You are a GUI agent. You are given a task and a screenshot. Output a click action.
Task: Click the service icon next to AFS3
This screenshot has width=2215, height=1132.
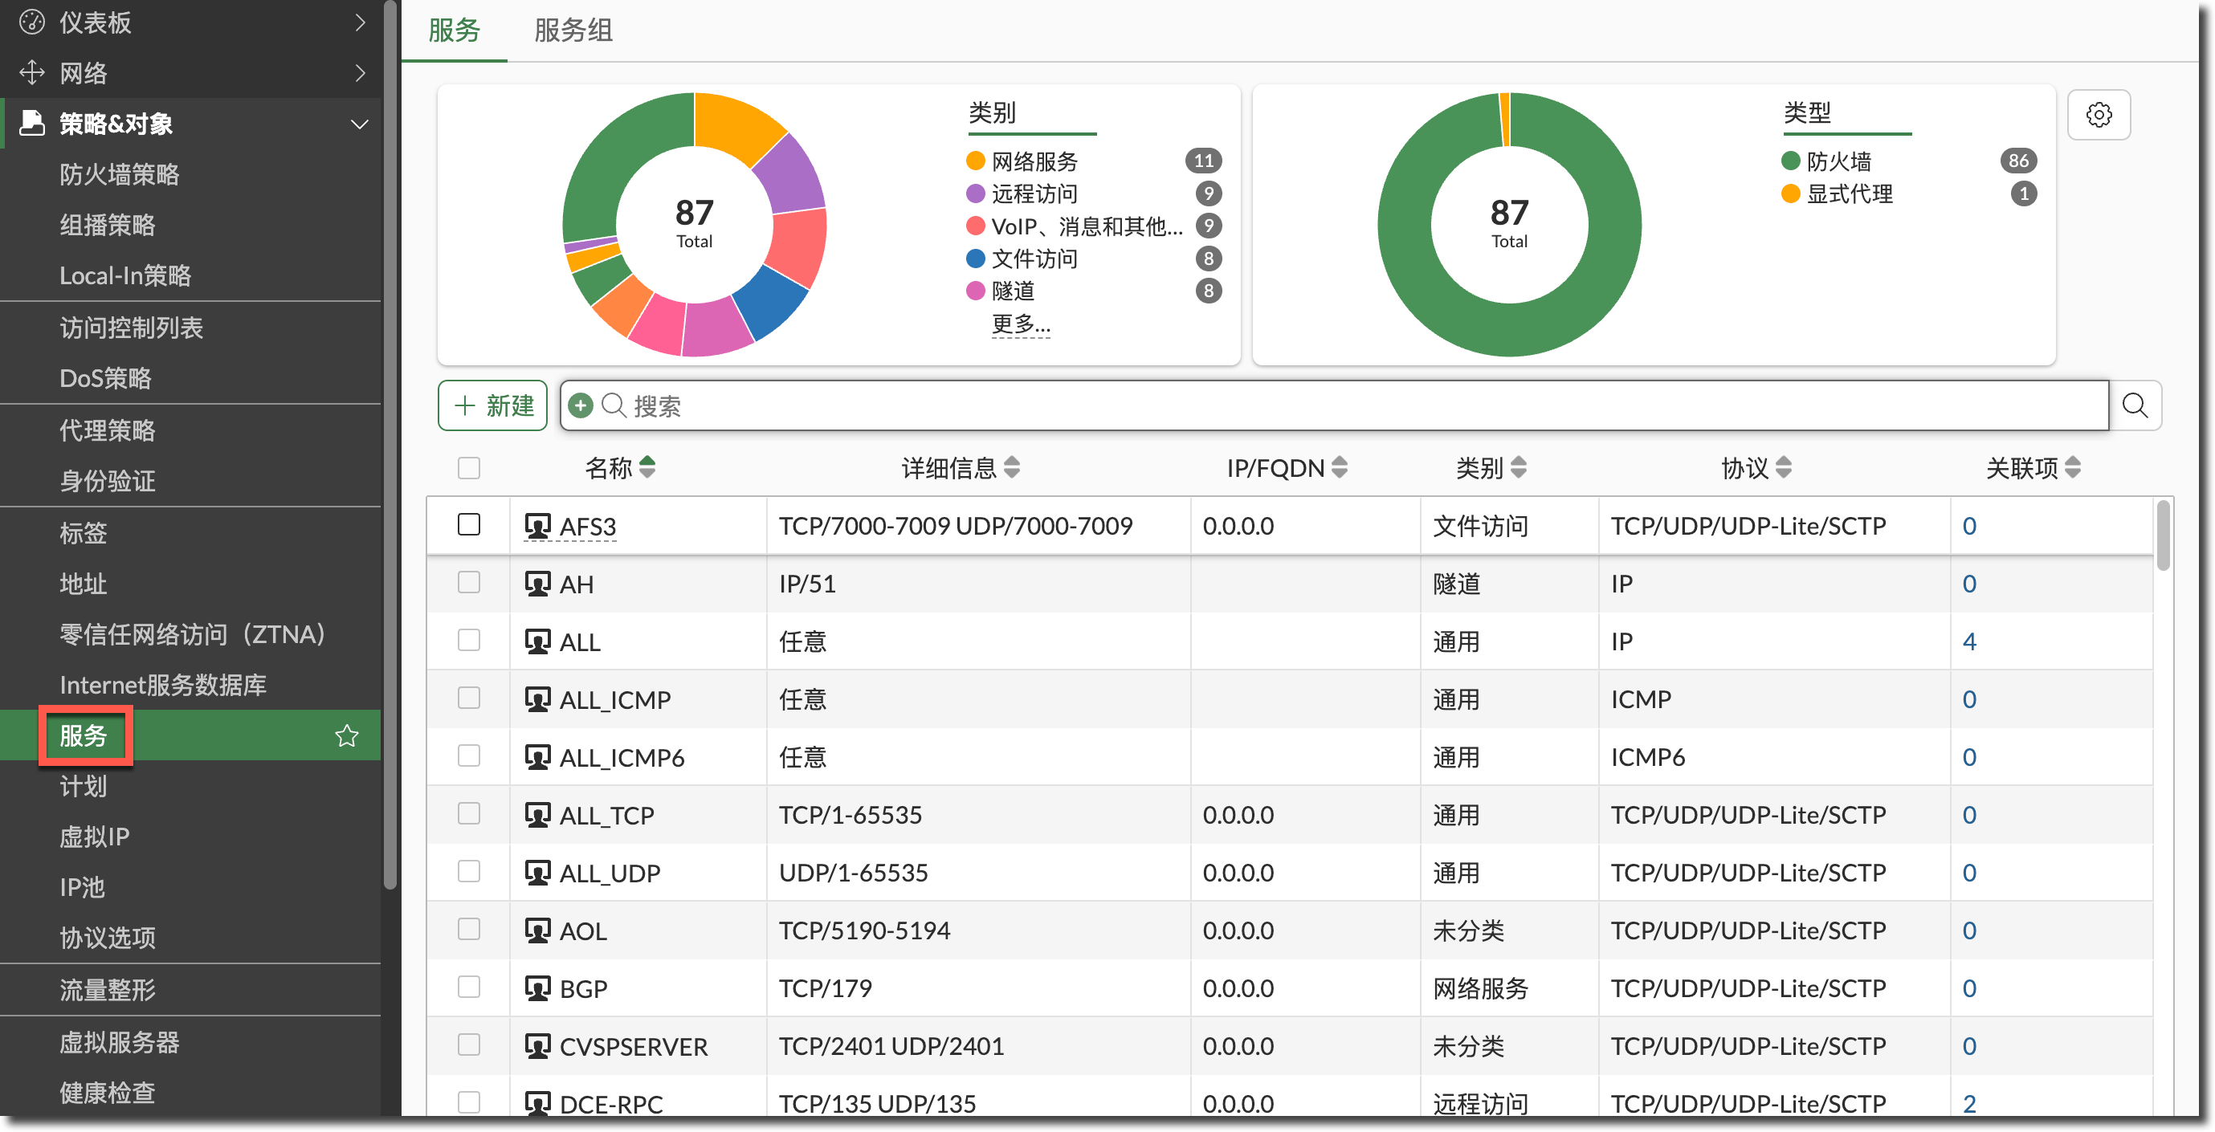[x=537, y=525]
